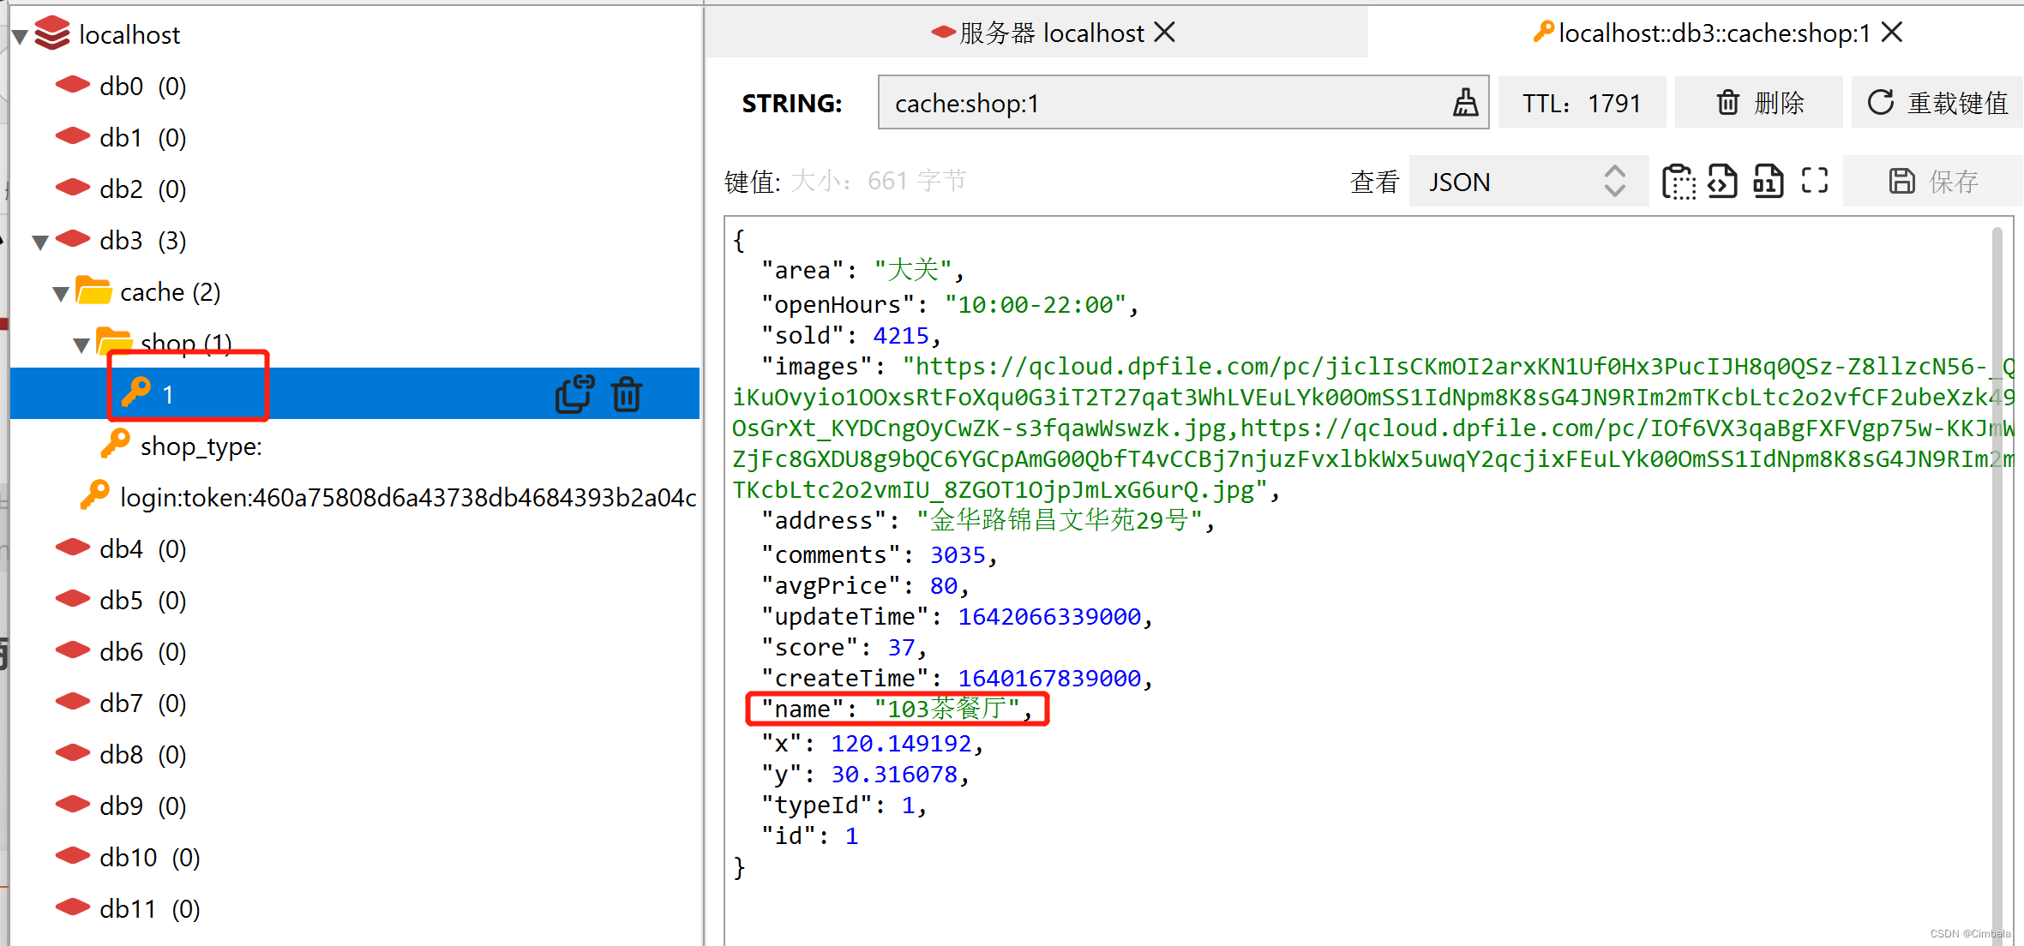Collapse the localhost server tree
This screenshot has height=946, width=2024.
point(20,37)
